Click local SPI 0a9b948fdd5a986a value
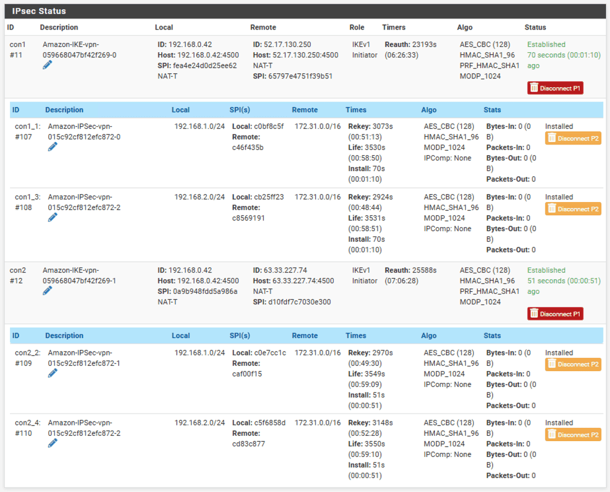The height and width of the screenshot is (492, 610). click(205, 291)
